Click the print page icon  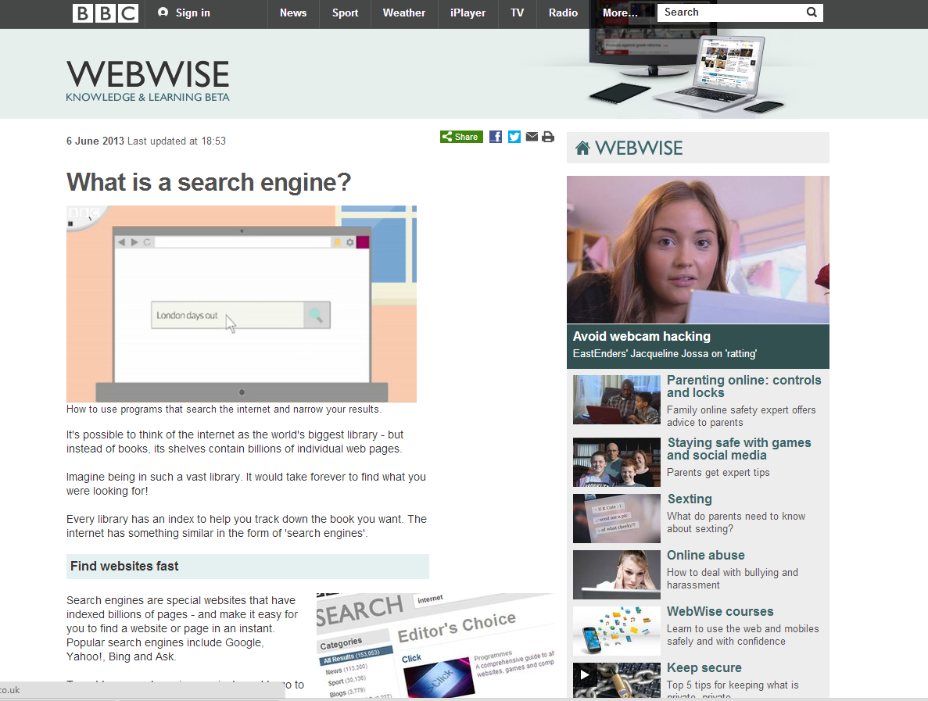click(x=548, y=137)
